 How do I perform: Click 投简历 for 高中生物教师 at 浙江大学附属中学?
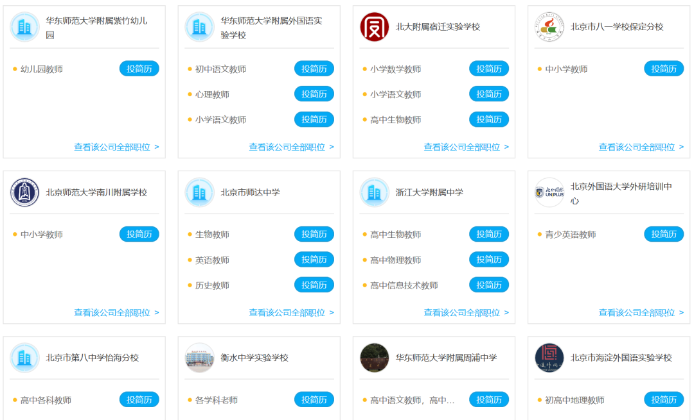point(489,234)
